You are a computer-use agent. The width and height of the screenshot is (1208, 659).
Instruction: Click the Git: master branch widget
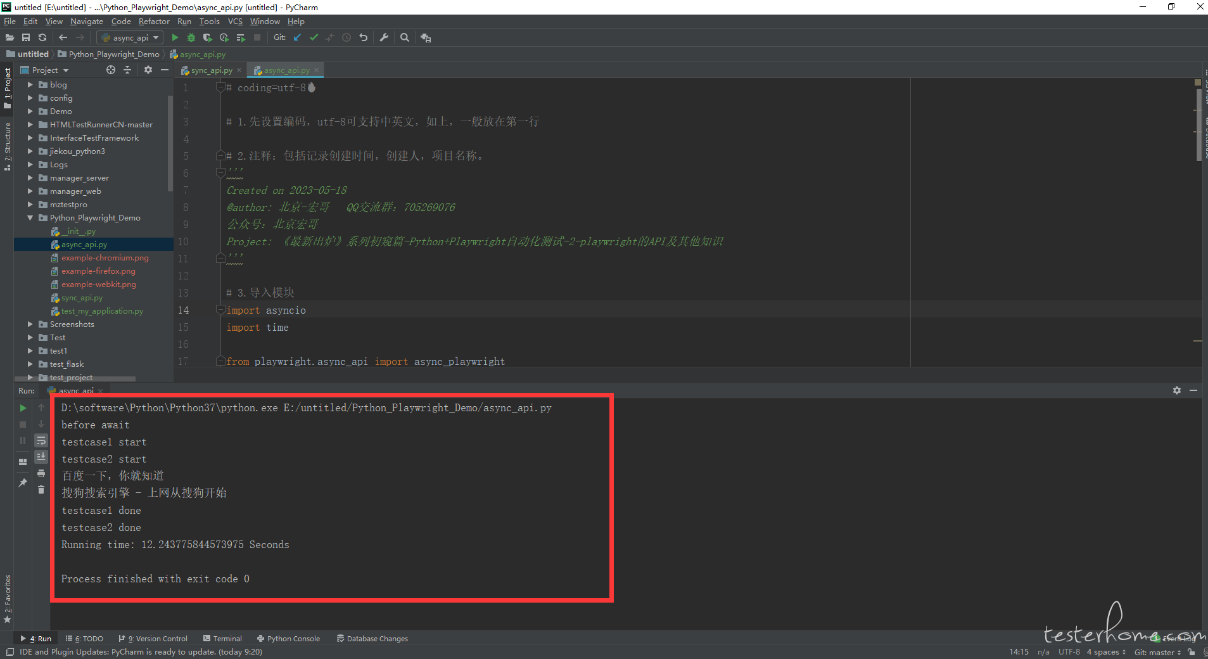1157,652
